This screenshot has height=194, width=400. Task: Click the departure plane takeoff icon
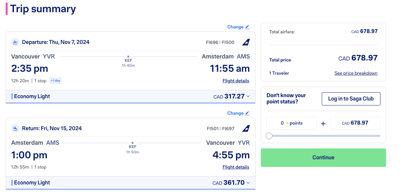[15, 42]
